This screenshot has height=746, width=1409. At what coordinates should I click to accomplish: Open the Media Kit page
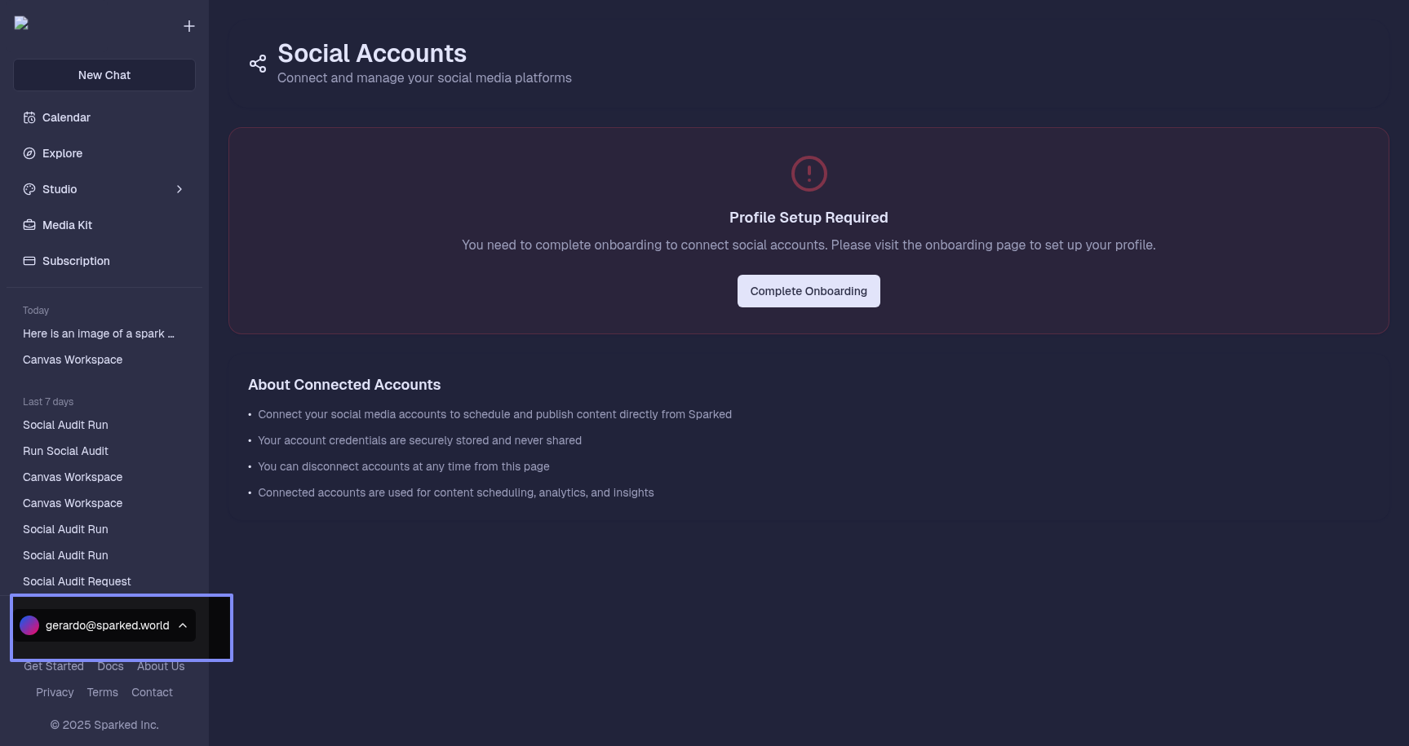pos(67,225)
